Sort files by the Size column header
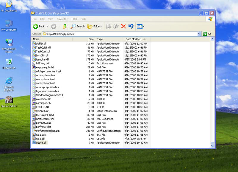 [84, 39]
